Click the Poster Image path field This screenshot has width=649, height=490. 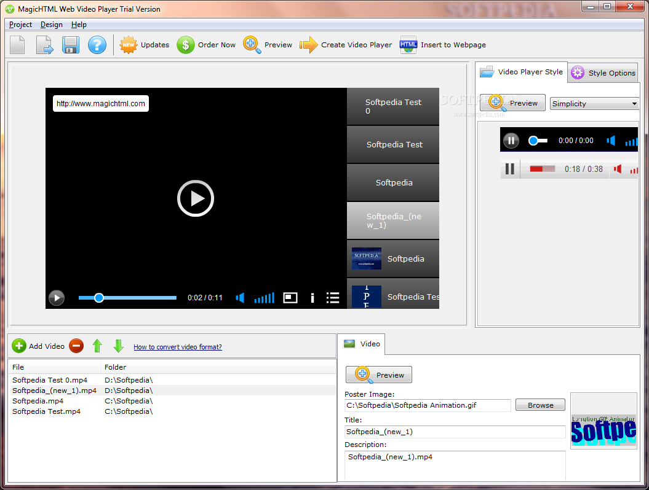[428, 405]
